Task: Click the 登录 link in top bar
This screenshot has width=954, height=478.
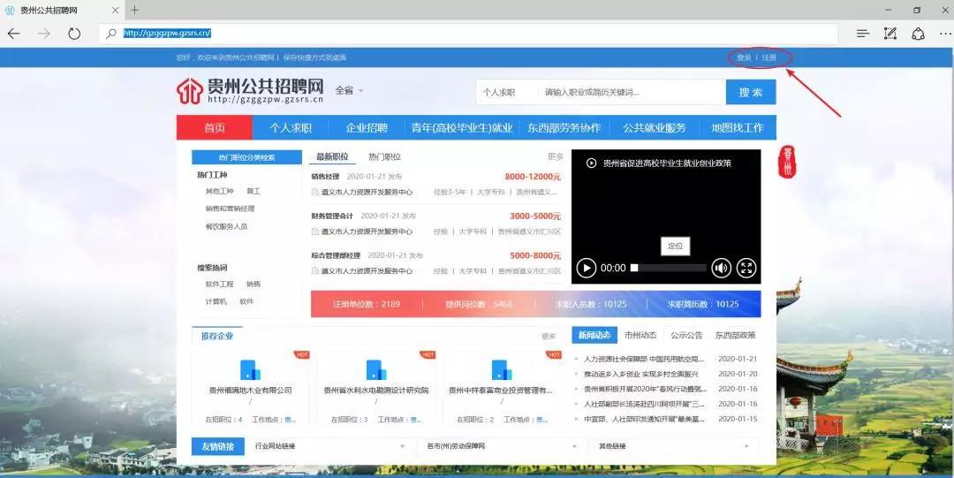Action: tap(744, 57)
